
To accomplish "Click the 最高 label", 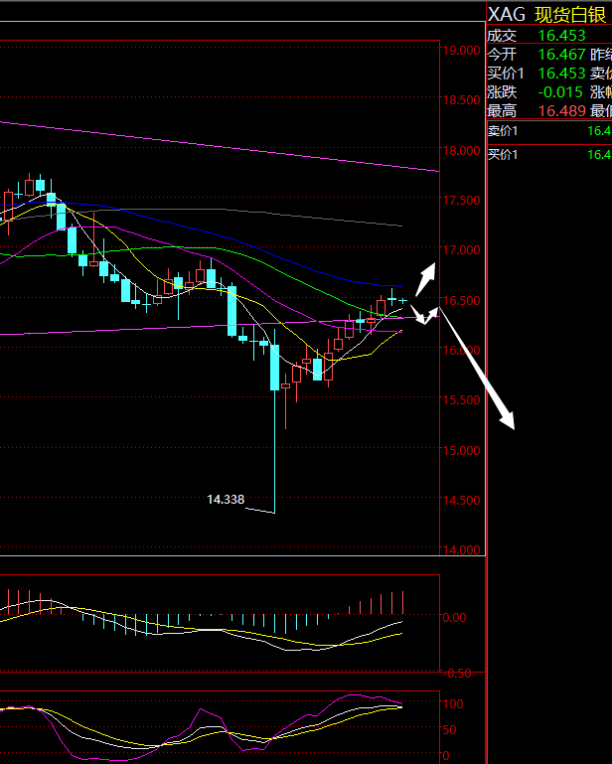I will point(502,111).
